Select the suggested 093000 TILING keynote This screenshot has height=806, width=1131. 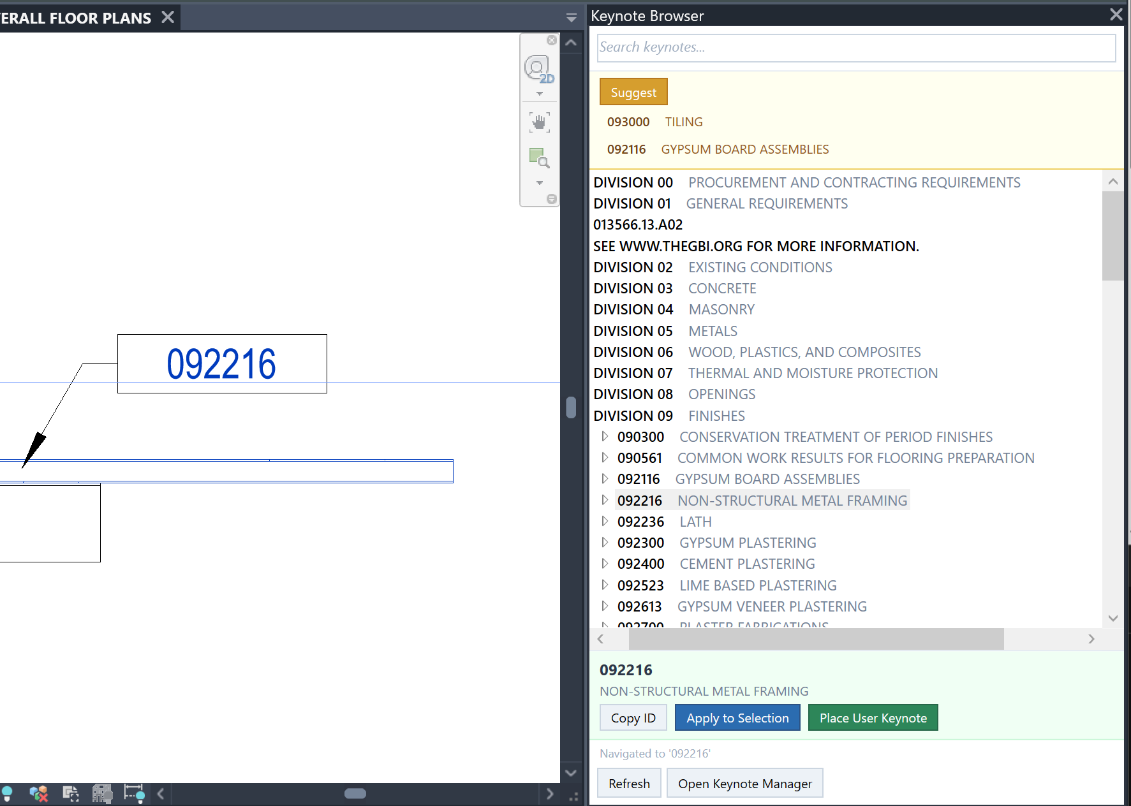[654, 122]
